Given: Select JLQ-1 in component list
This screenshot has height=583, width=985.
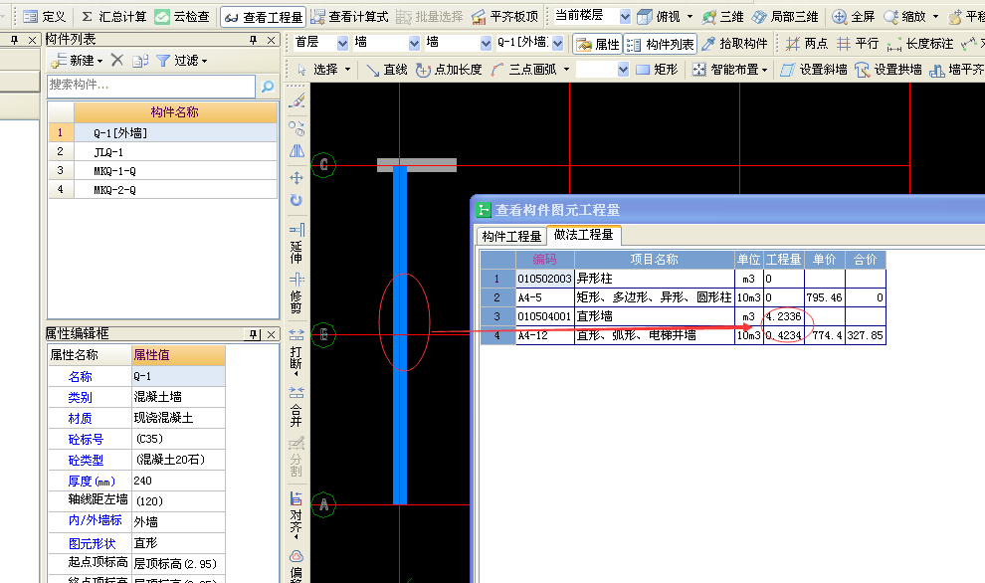Looking at the screenshot, I should (x=175, y=151).
